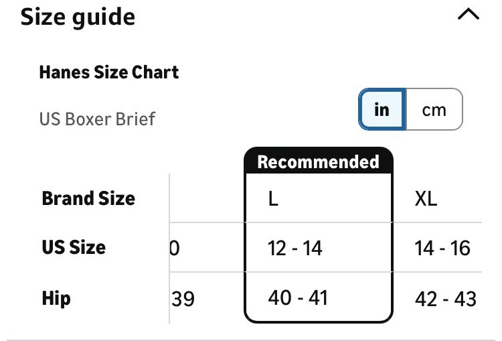
Task: Click the partially hidden US size 0 cell
Action: (175, 249)
